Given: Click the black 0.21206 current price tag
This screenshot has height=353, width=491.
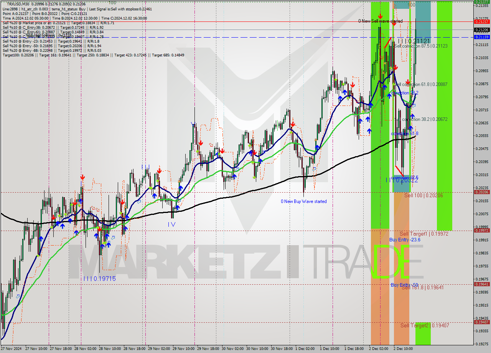Looking at the screenshot, I should tap(482, 30).
